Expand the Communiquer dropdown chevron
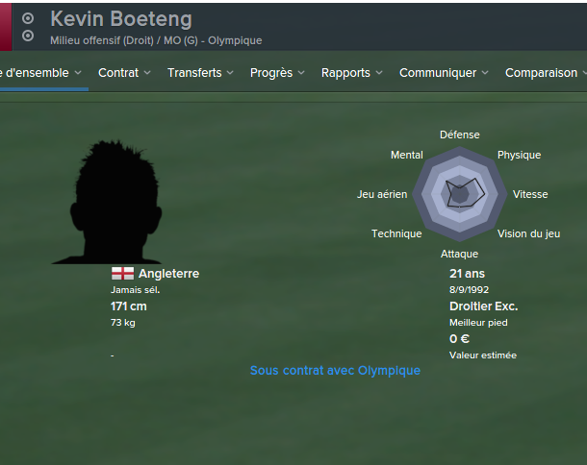The width and height of the screenshot is (587, 465). point(485,72)
